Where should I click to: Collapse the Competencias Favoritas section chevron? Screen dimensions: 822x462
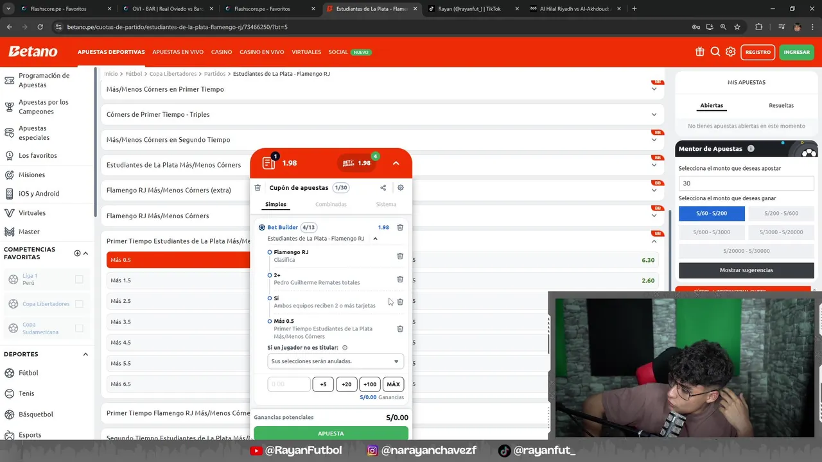tap(86, 253)
